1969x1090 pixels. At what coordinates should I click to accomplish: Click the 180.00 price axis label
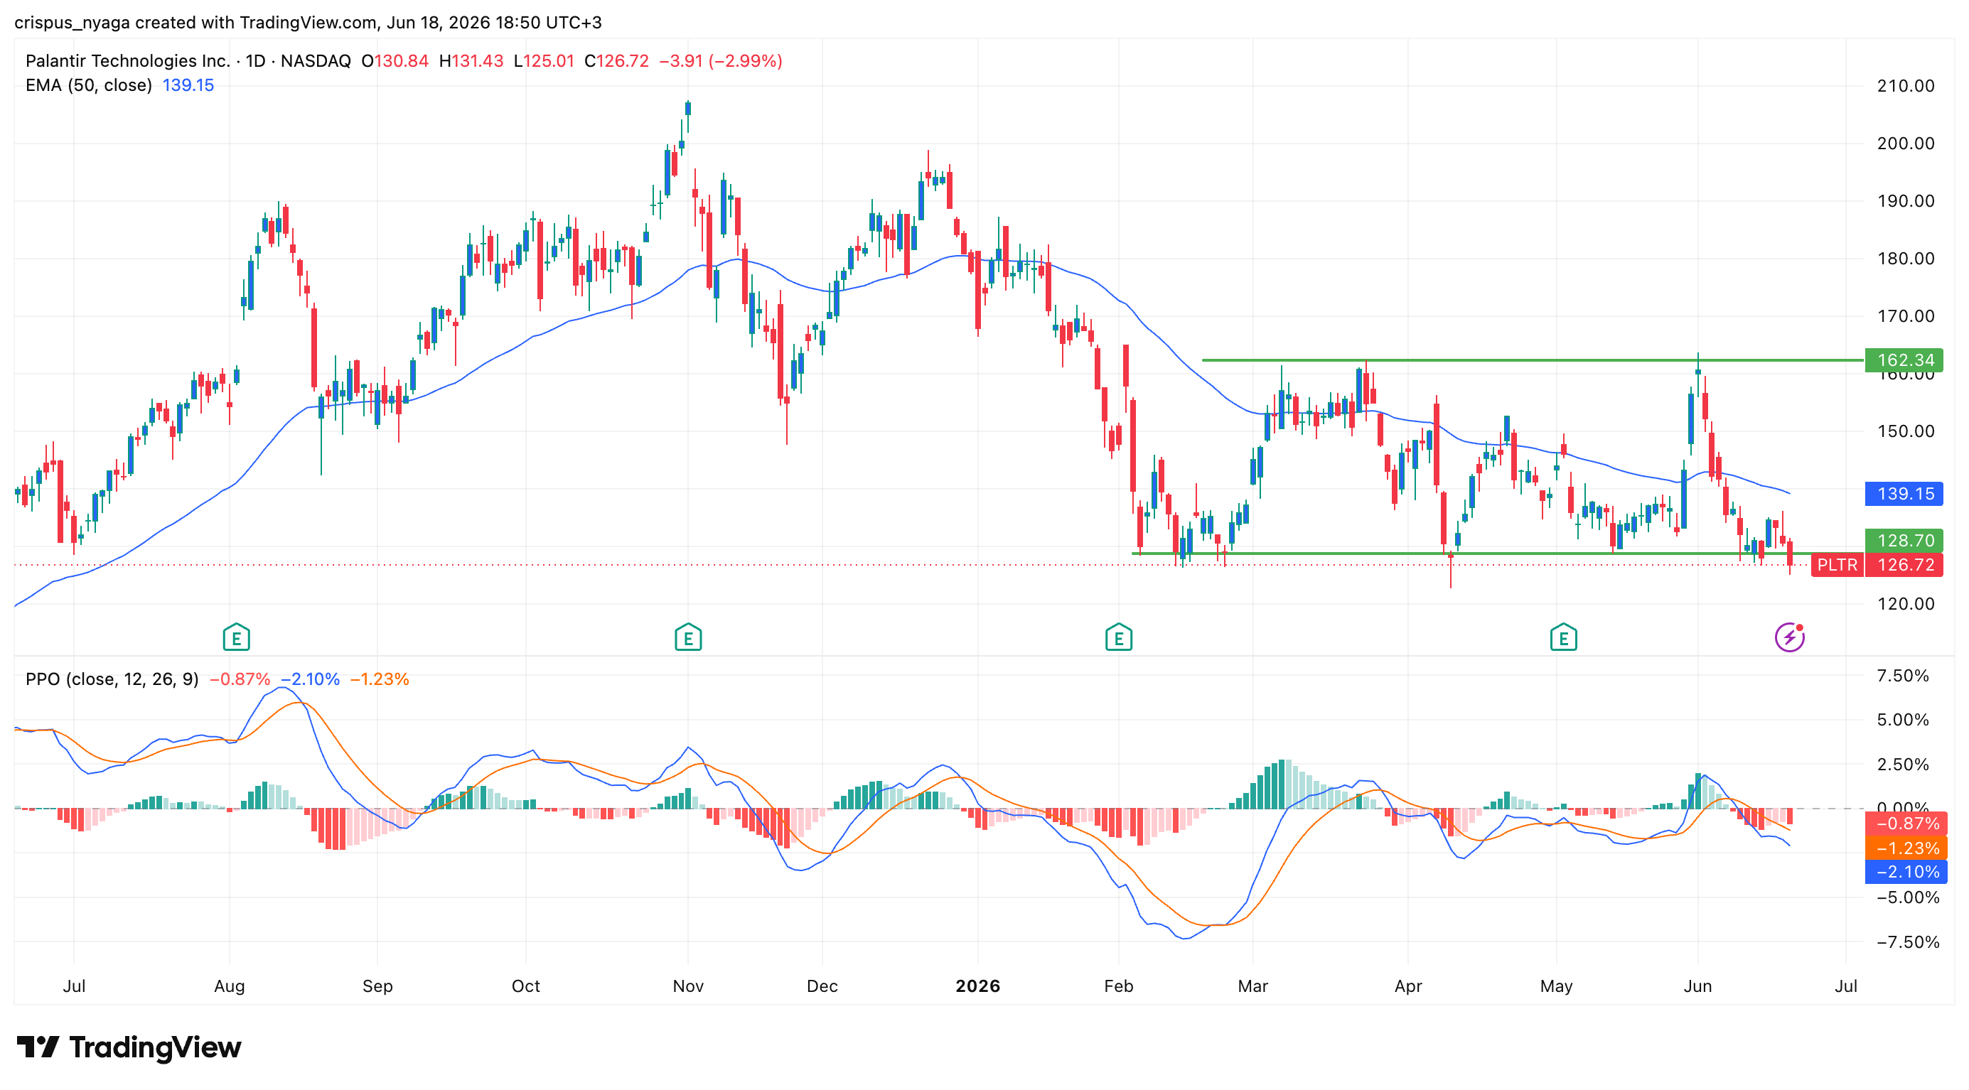pyautogui.click(x=1906, y=258)
